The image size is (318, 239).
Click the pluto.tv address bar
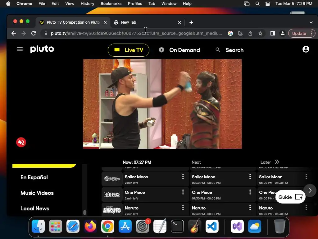pyautogui.click(x=136, y=33)
